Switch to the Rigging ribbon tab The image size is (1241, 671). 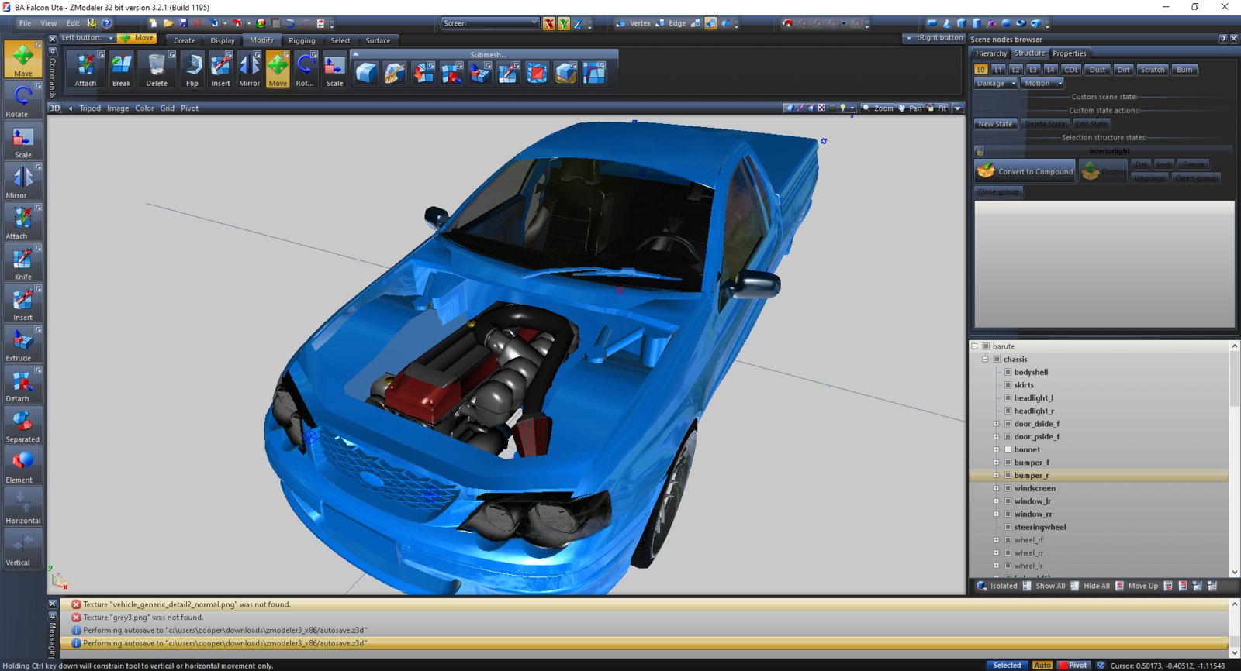[x=302, y=40]
